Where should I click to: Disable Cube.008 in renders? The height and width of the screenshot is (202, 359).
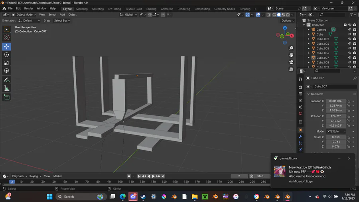tap(355, 62)
